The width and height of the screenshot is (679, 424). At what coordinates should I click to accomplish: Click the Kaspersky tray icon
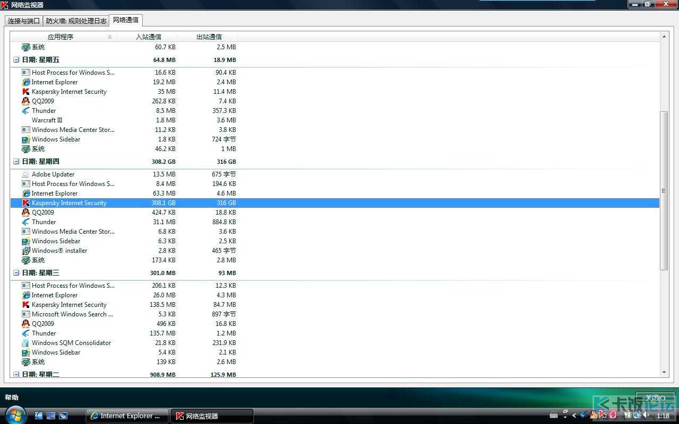click(603, 416)
